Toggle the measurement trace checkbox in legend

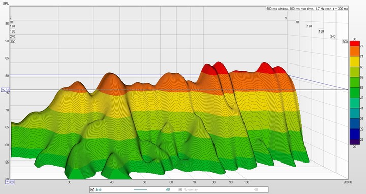click(x=92, y=190)
